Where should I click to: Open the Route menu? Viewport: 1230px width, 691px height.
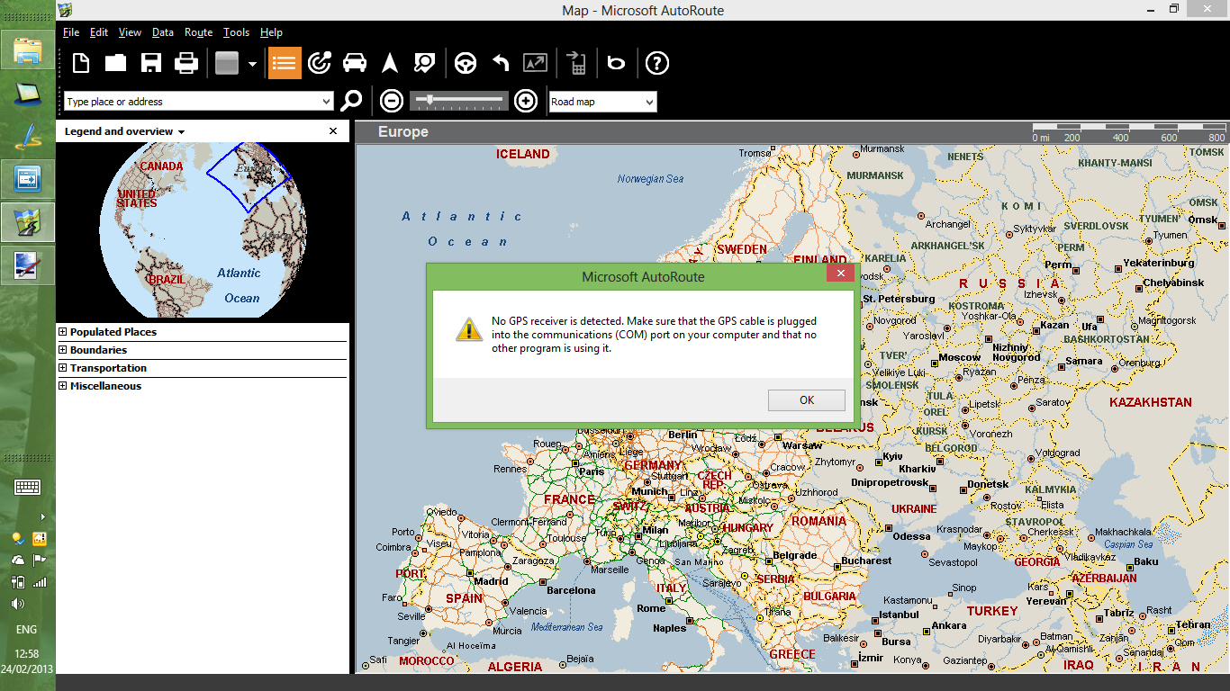198,32
